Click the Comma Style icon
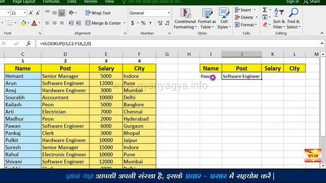 point(150,23)
